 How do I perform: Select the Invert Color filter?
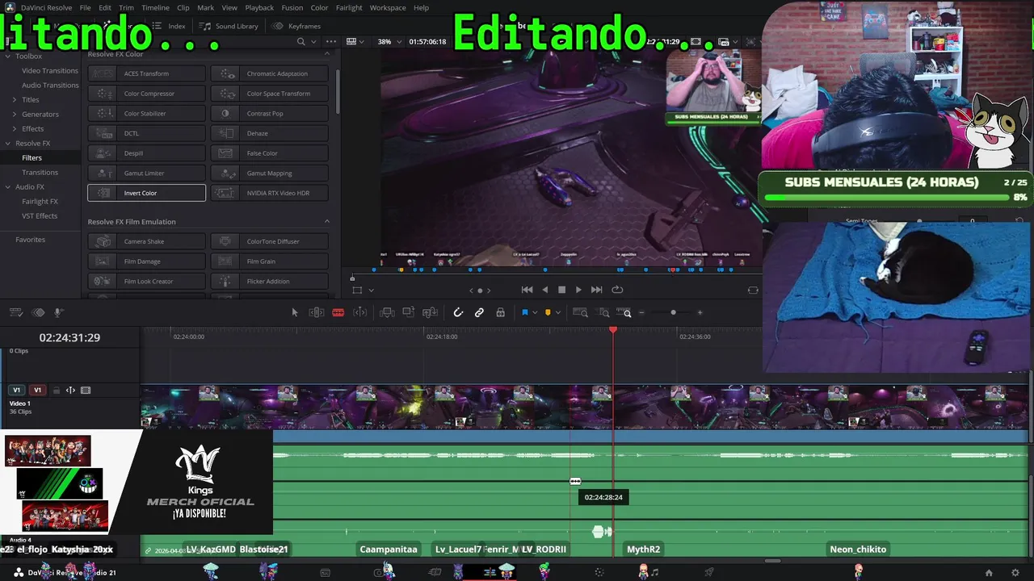(x=146, y=193)
